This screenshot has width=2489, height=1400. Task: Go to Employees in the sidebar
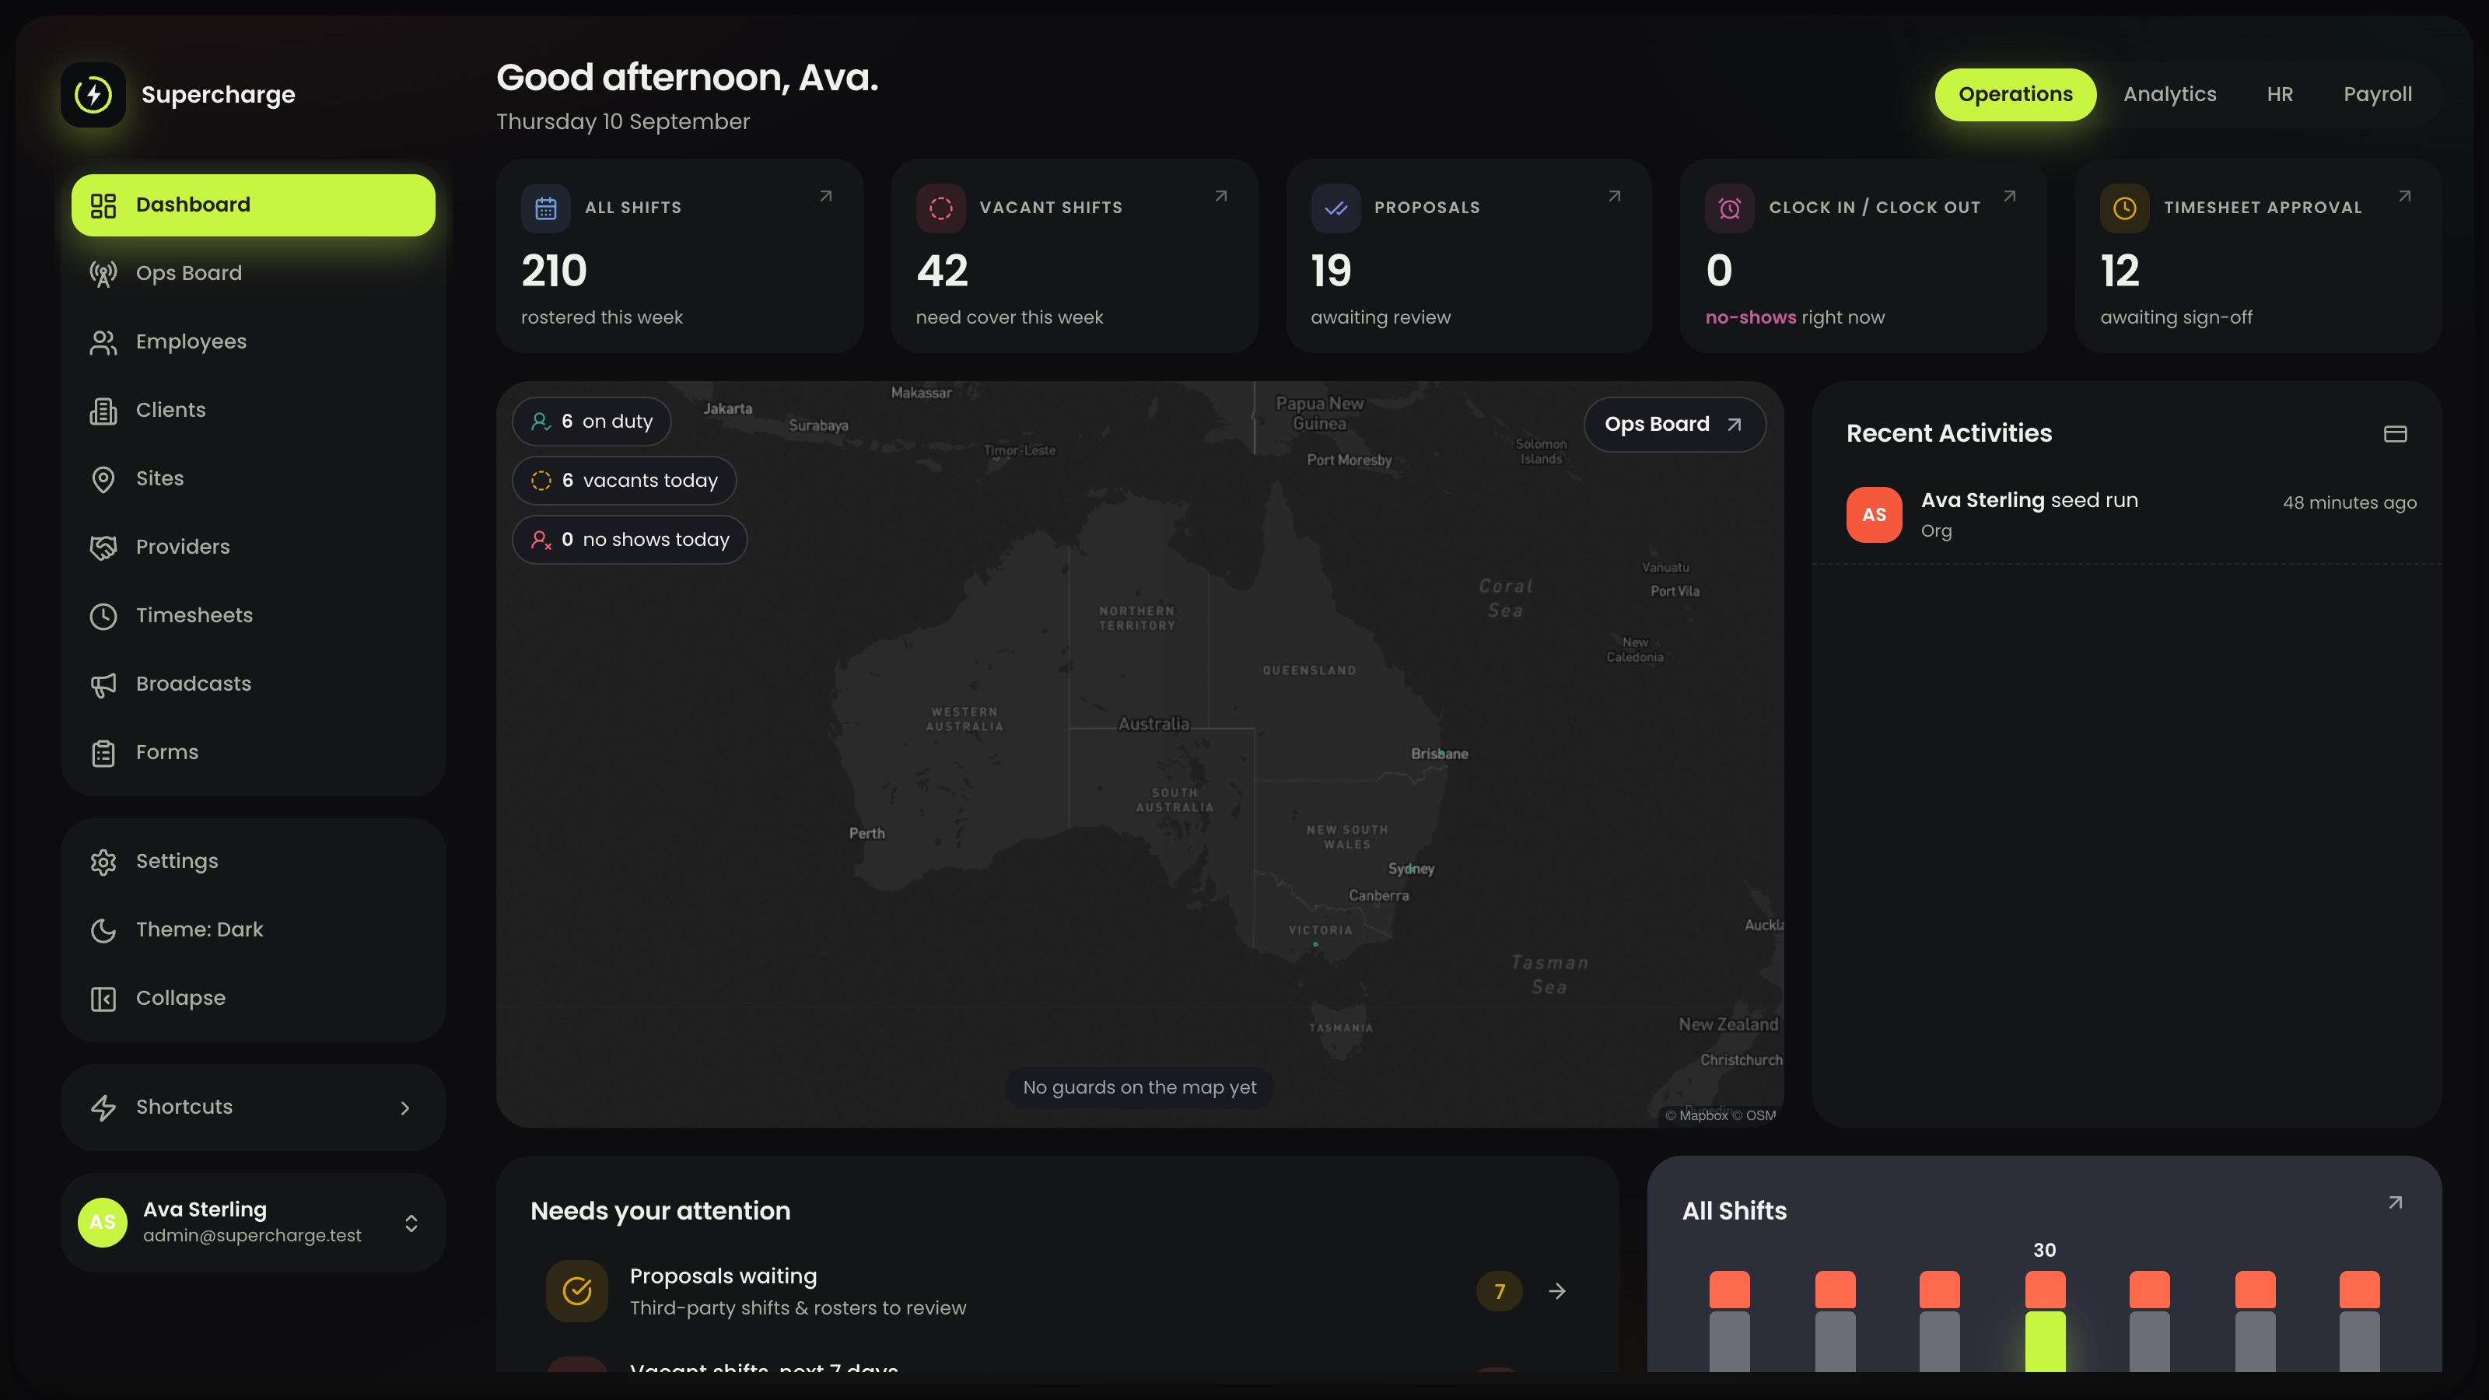(253, 342)
